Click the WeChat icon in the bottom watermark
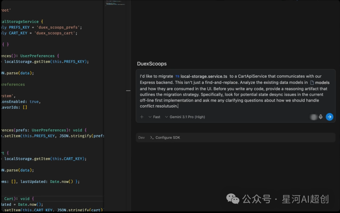Screen dimensions: 340x213 coord(233,199)
